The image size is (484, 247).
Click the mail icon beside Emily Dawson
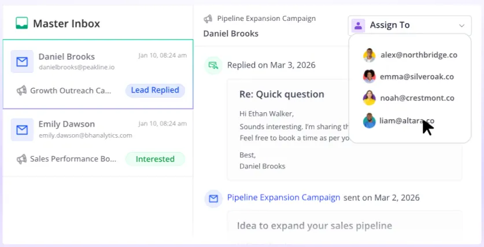click(x=22, y=130)
